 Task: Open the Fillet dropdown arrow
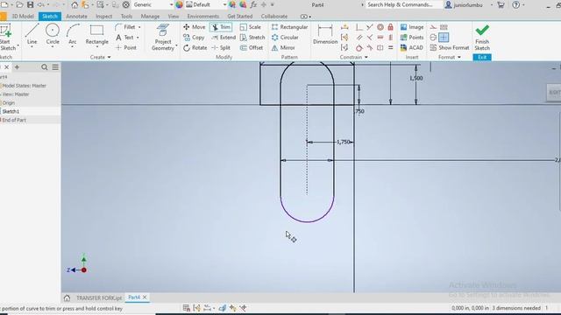(139, 27)
